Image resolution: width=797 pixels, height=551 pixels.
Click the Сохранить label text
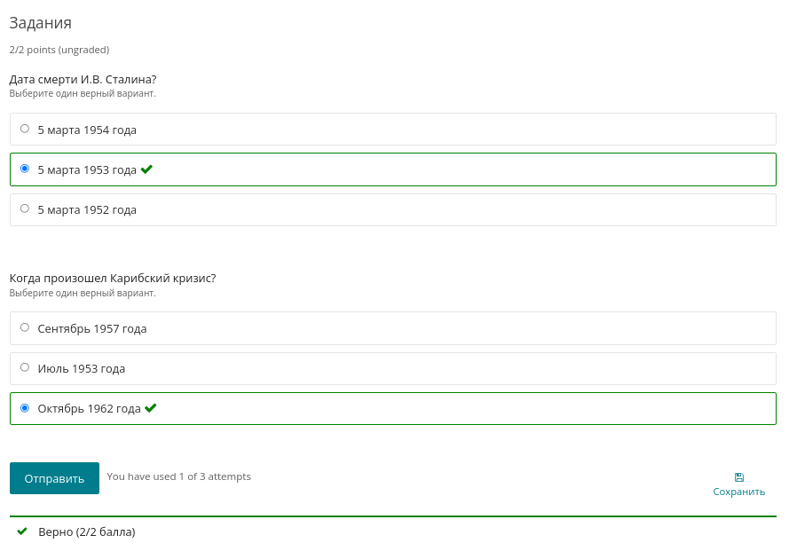tap(738, 492)
